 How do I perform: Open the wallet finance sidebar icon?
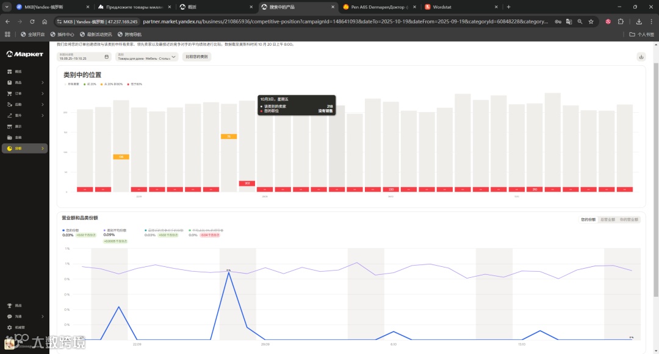tap(10, 137)
